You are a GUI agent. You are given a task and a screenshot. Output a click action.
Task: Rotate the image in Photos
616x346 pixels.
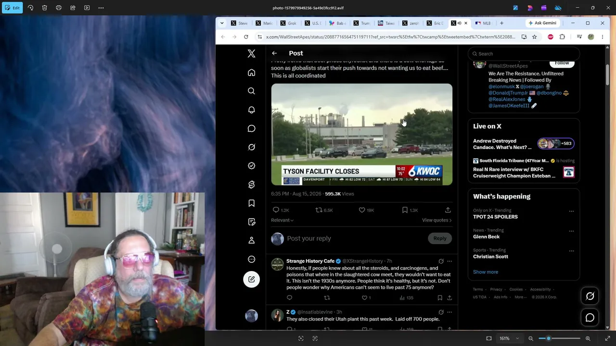click(30, 8)
